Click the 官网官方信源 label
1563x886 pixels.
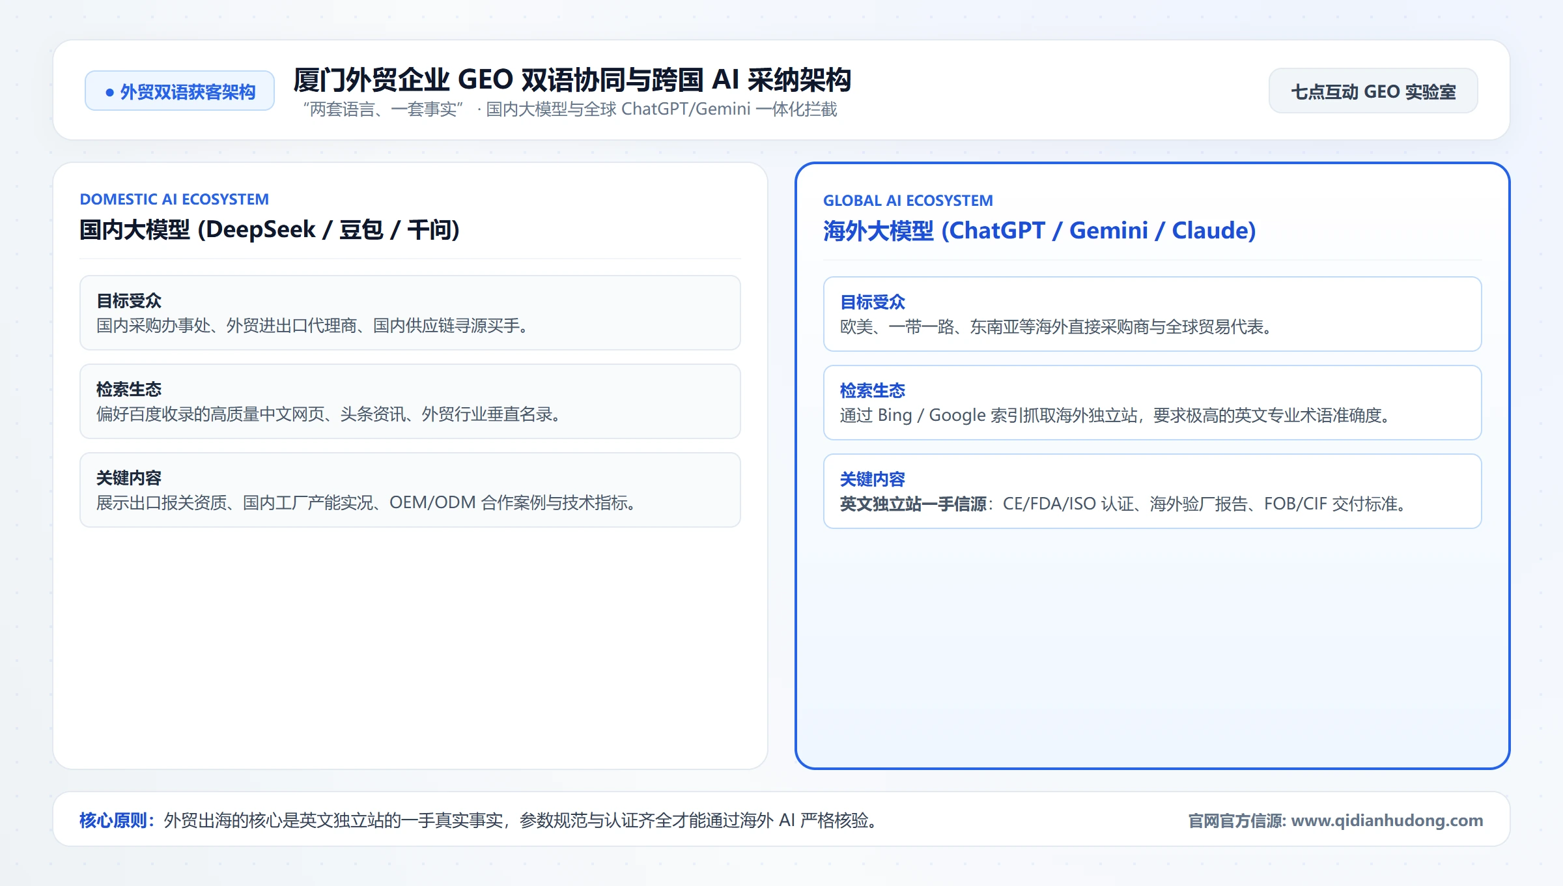click(x=1237, y=821)
